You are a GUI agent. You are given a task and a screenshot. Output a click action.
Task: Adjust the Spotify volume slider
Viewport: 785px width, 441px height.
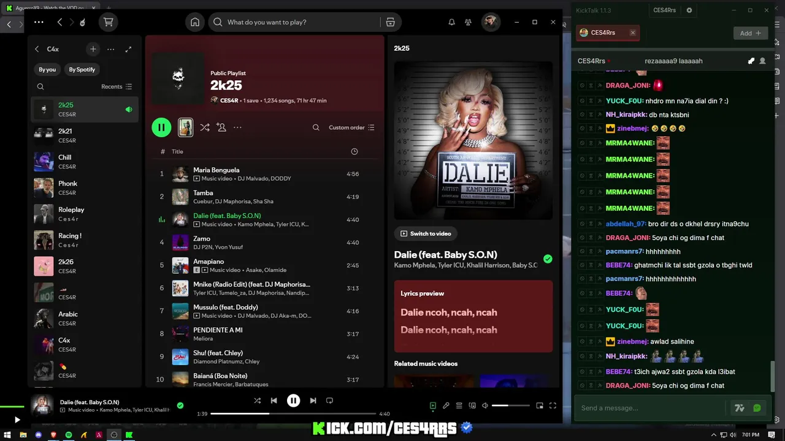point(510,405)
